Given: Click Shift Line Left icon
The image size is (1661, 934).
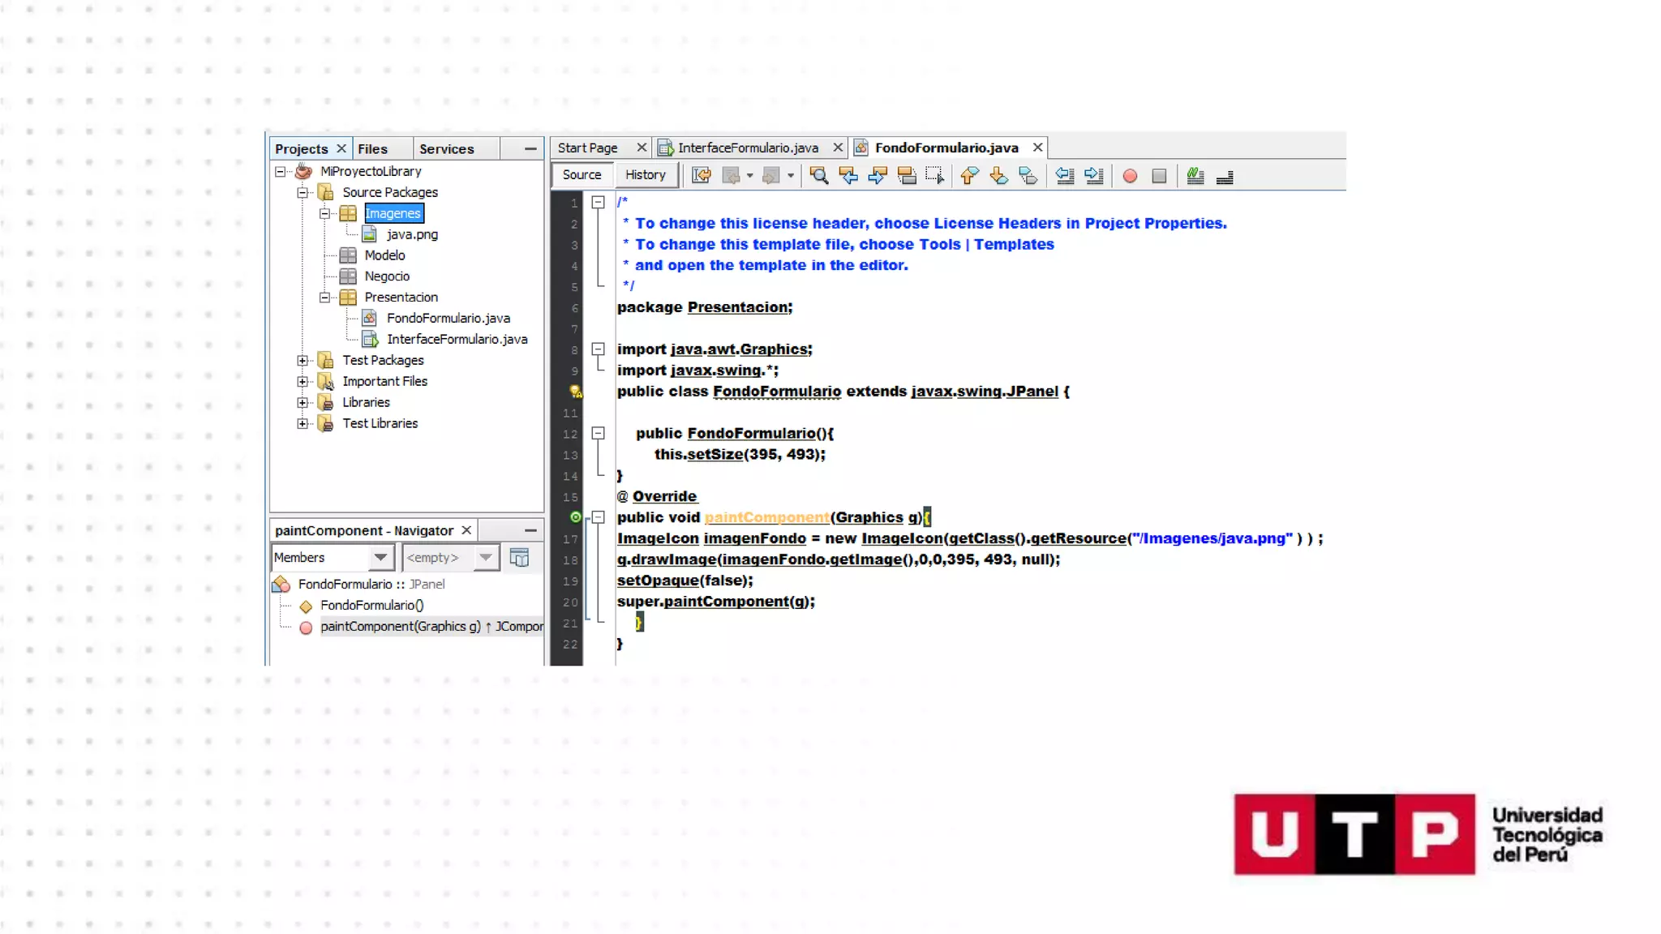Looking at the screenshot, I should (1065, 176).
